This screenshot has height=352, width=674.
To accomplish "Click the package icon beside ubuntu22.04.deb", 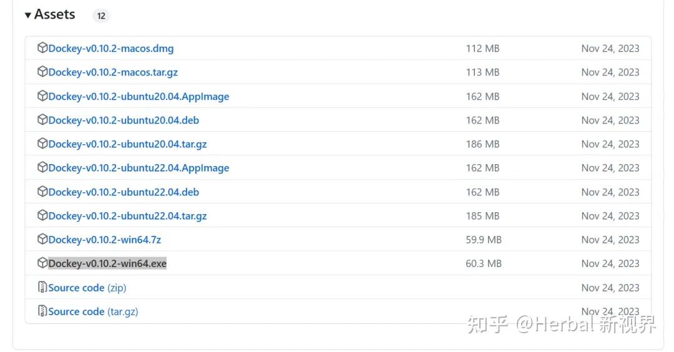I will (42, 192).
